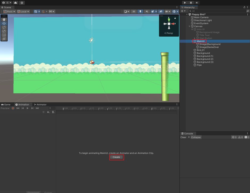Select the Rect tool
Image resolution: width=250 pixels, height=193 pixels.
click(x=4, y=35)
